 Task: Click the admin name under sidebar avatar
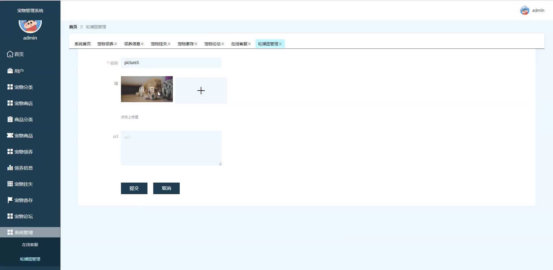30,38
